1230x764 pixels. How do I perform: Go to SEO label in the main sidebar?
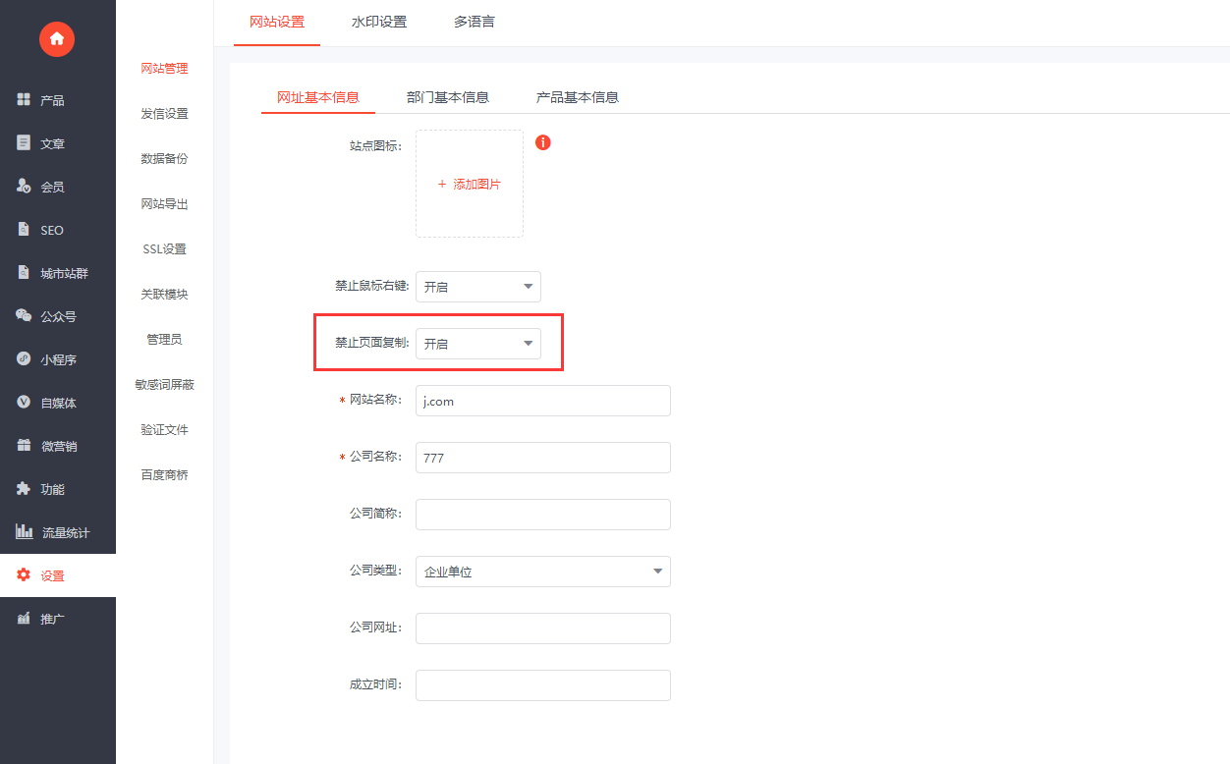(52, 230)
